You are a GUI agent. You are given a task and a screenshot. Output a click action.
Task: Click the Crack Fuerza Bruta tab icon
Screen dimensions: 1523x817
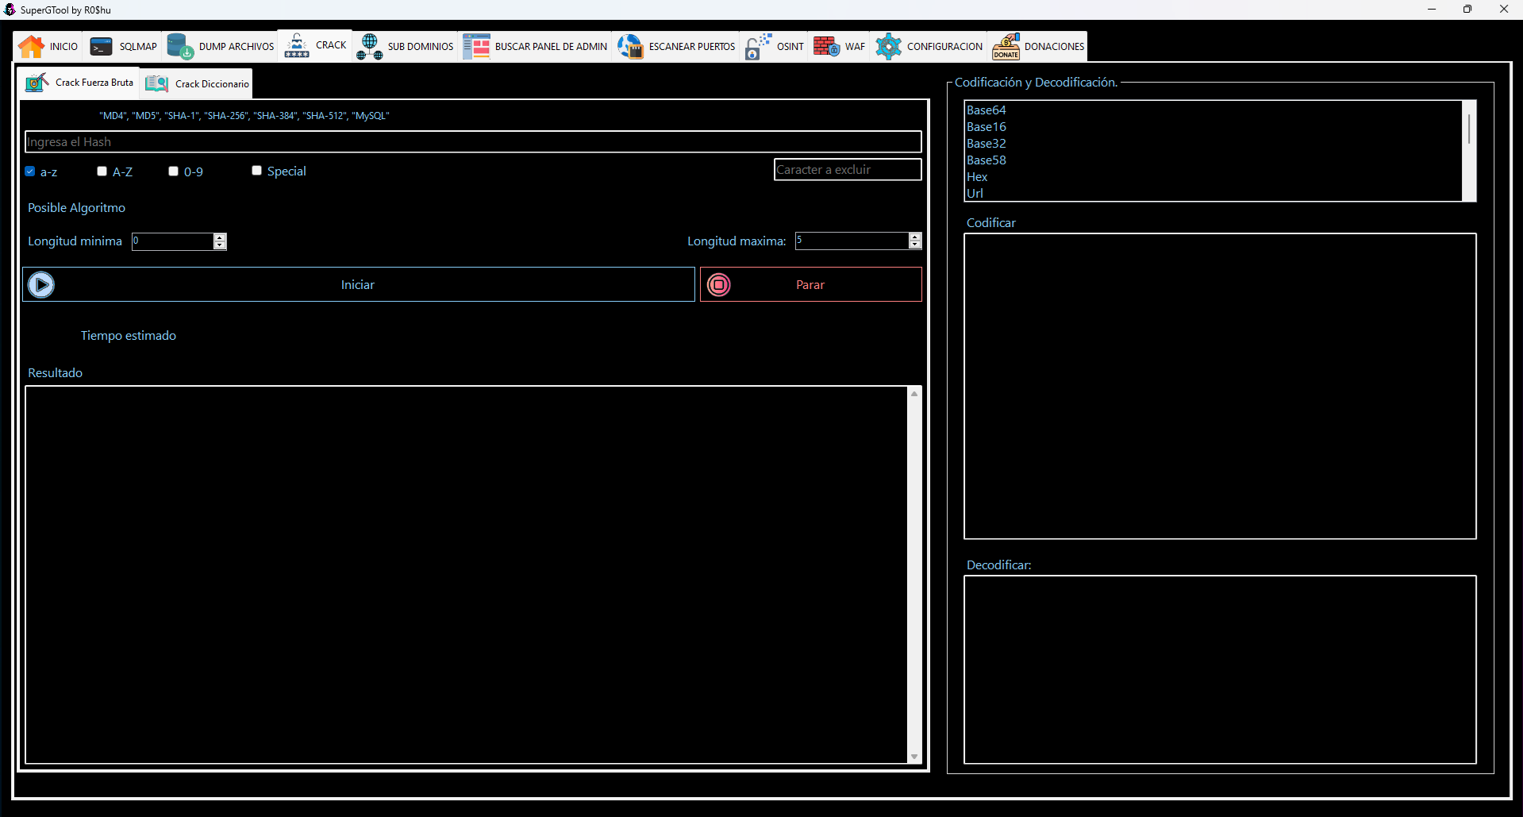click(37, 83)
